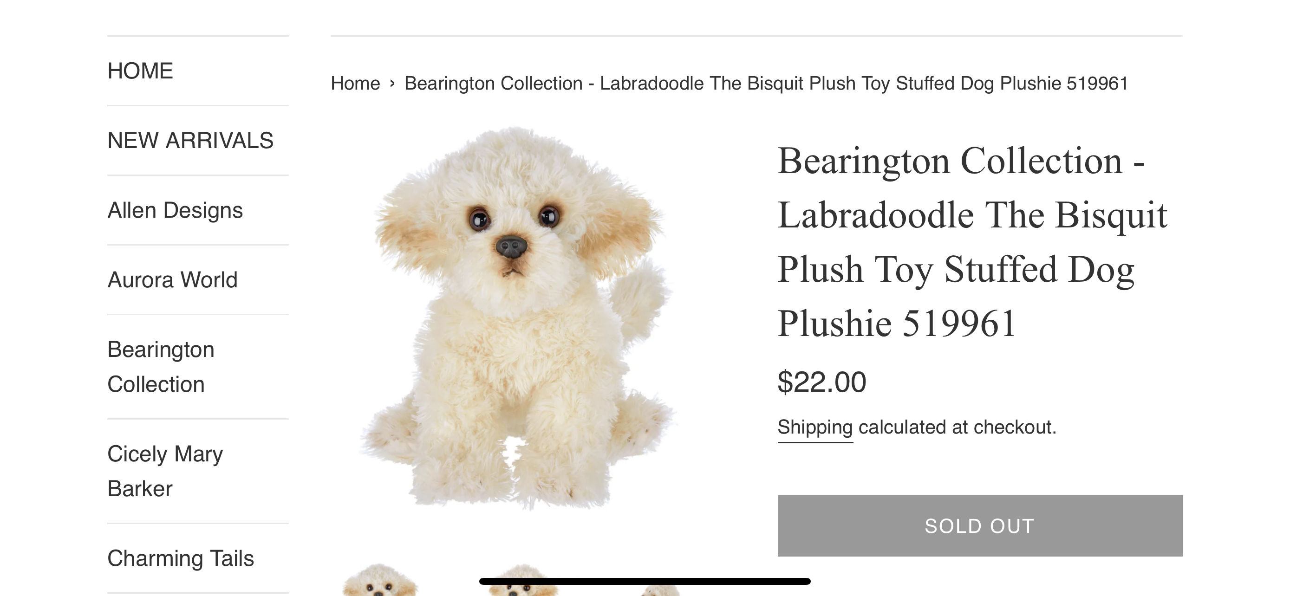This screenshot has height=596, width=1290.
Task: Click the product title heading
Action: [972, 242]
